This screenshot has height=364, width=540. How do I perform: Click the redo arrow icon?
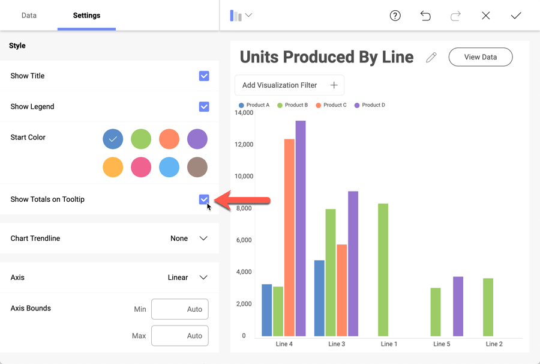455,16
